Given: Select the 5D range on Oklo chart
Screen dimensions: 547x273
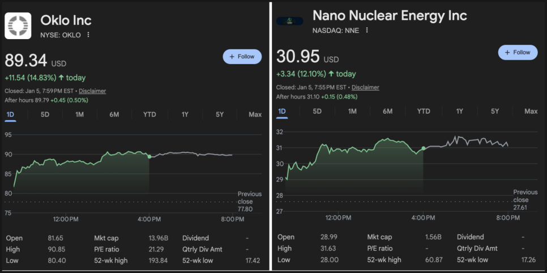Looking at the screenshot, I should 45,114.
